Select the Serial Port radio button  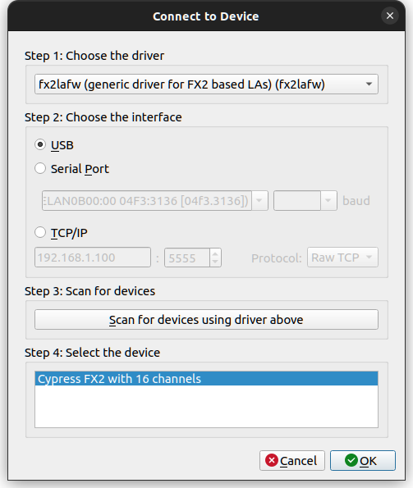[x=40, y=168]
